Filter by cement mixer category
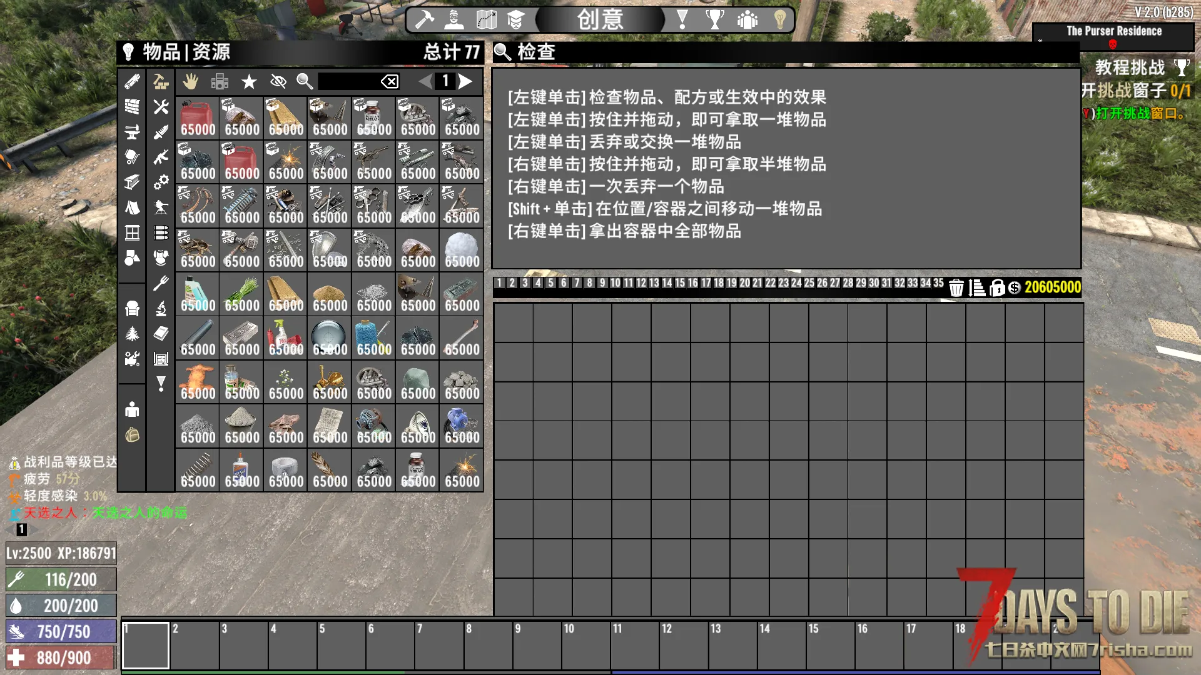1201x675 pixels. click(132, 157)
